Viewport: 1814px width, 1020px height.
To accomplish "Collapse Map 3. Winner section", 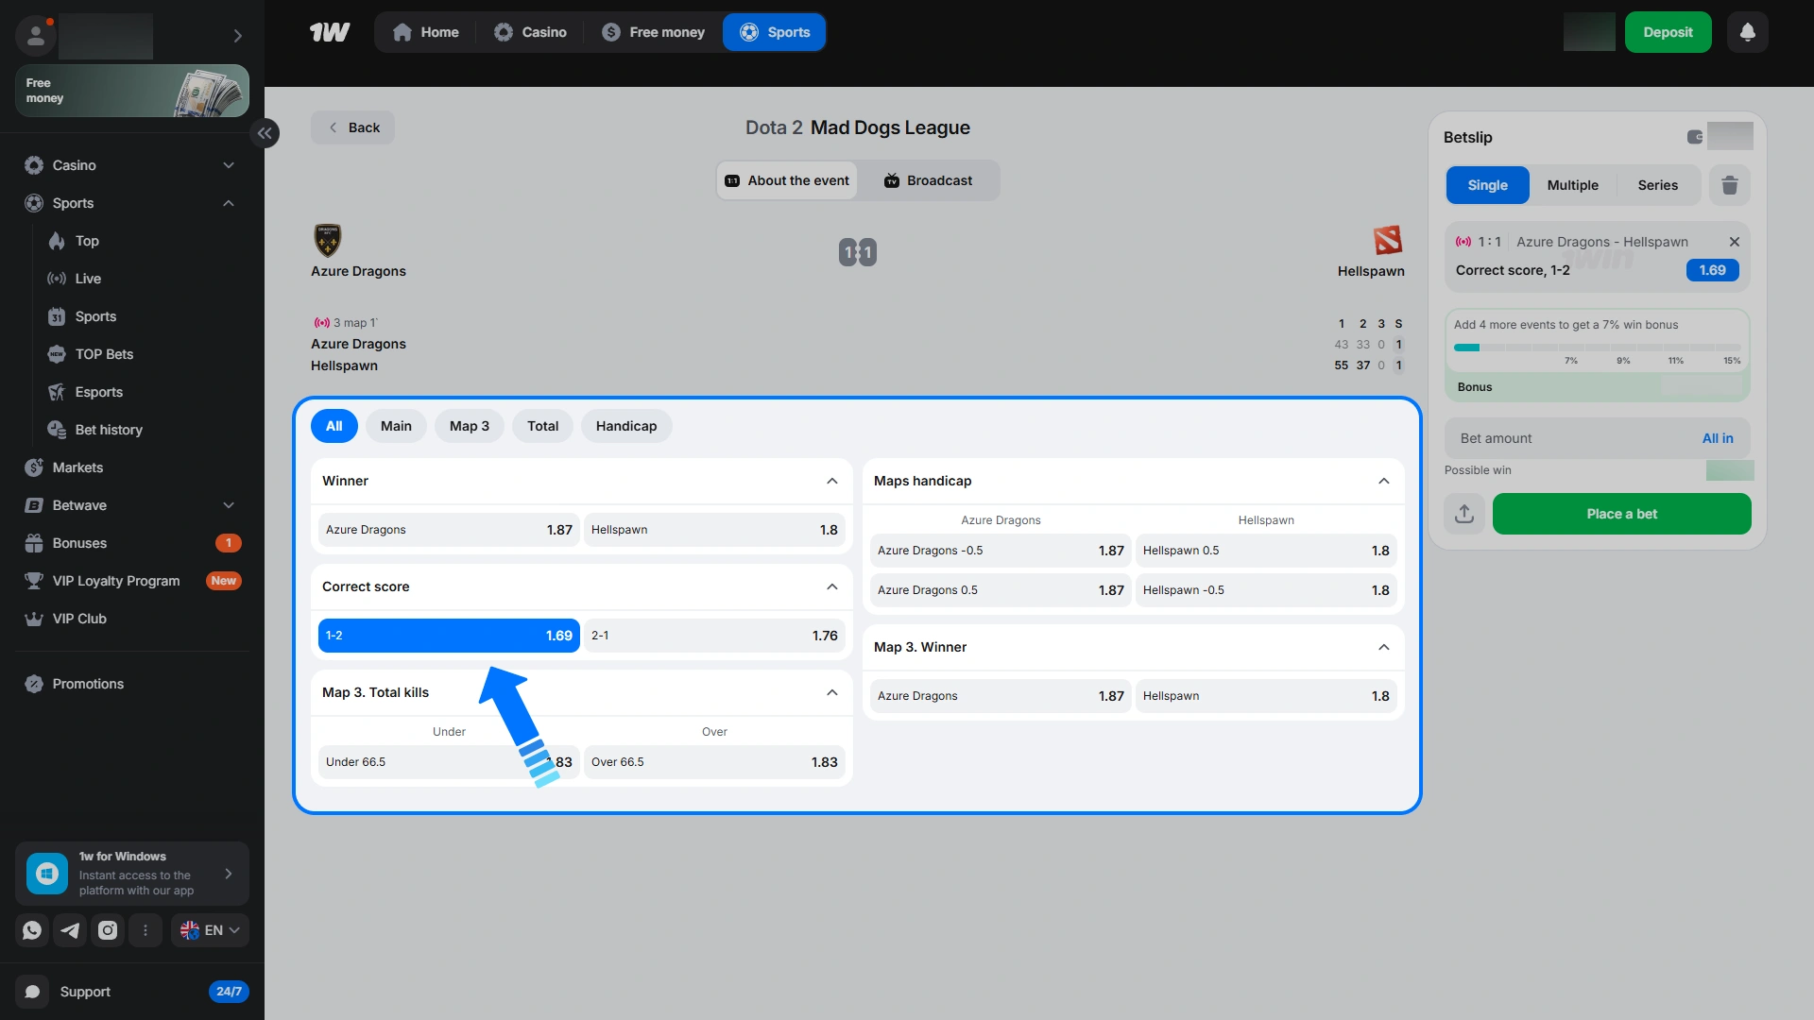I will click(1384, 647).
